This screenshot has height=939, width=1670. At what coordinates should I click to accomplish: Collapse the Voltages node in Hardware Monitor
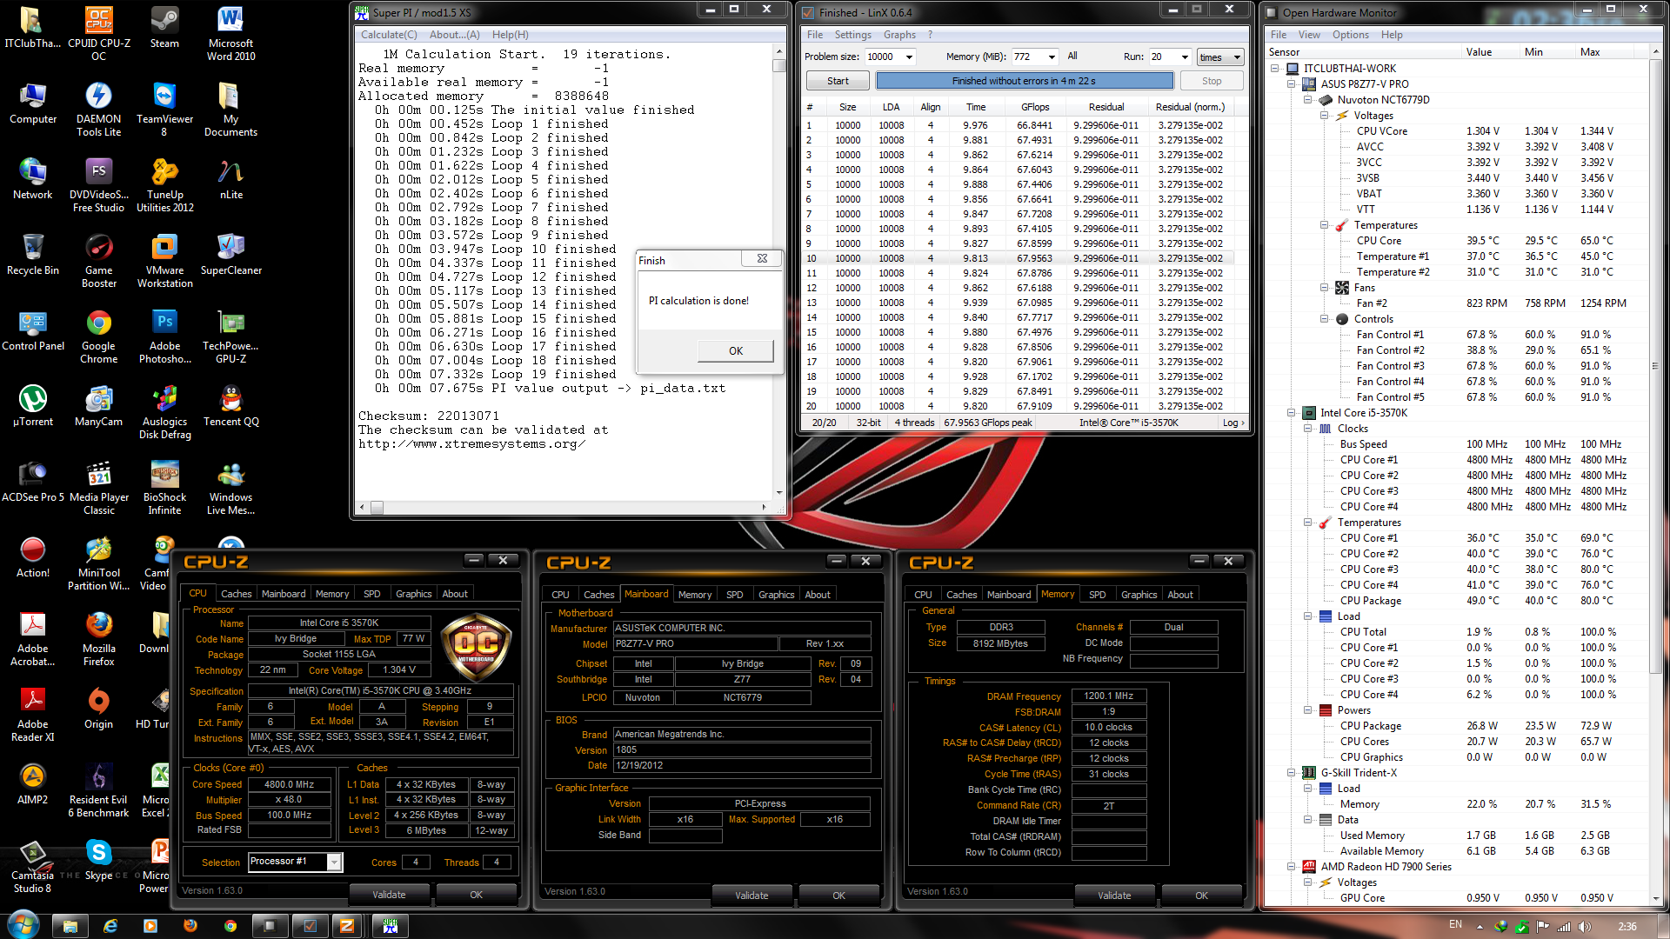click(x=1325, y=116)
